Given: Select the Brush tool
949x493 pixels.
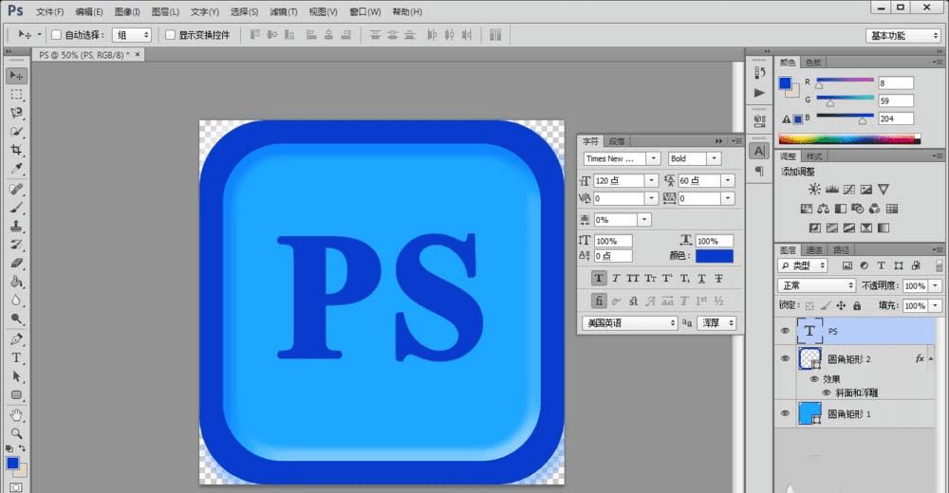Looking at the screenshot, I should (16, 208).
